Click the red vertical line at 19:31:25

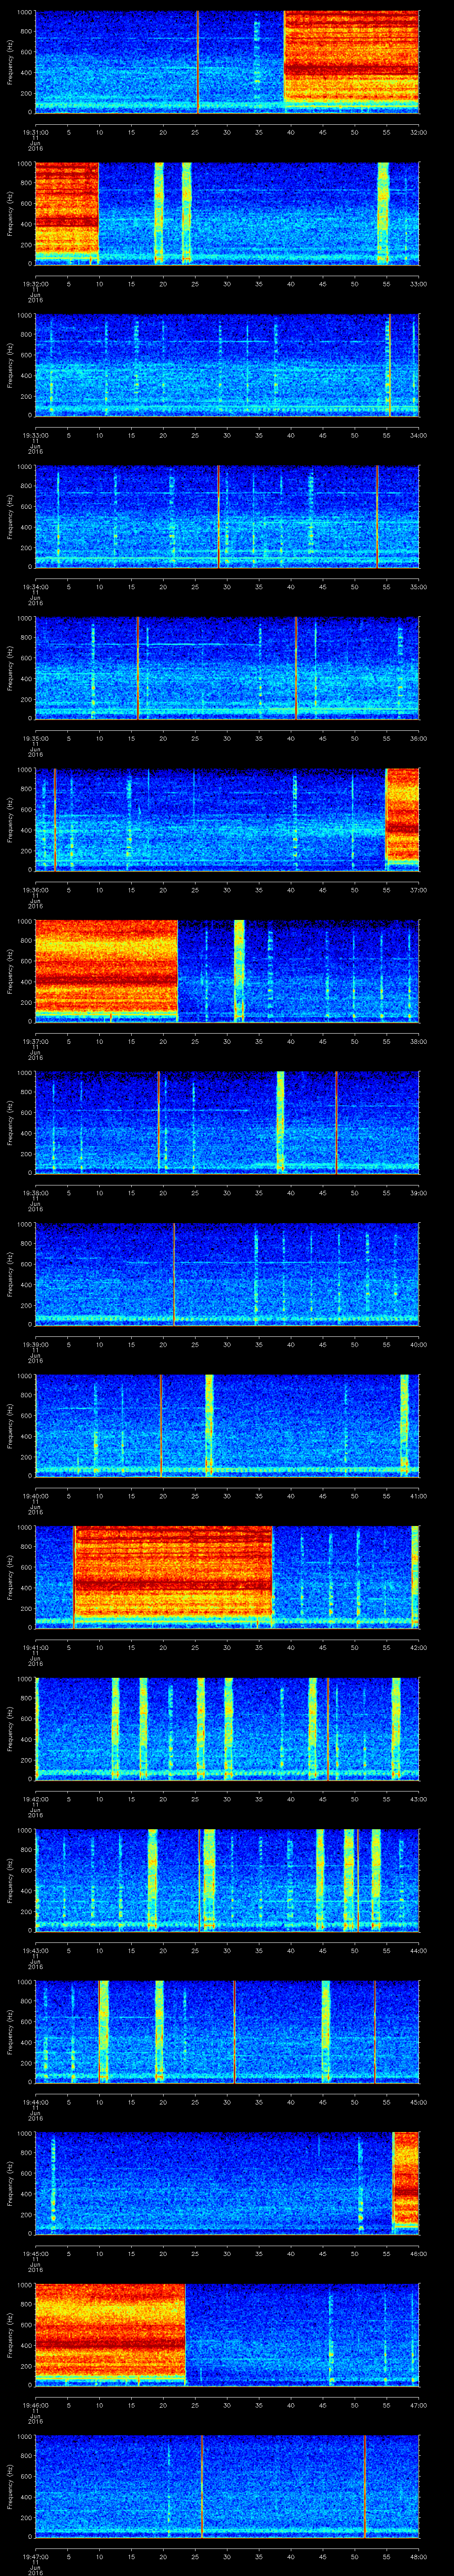click(198, 62)
